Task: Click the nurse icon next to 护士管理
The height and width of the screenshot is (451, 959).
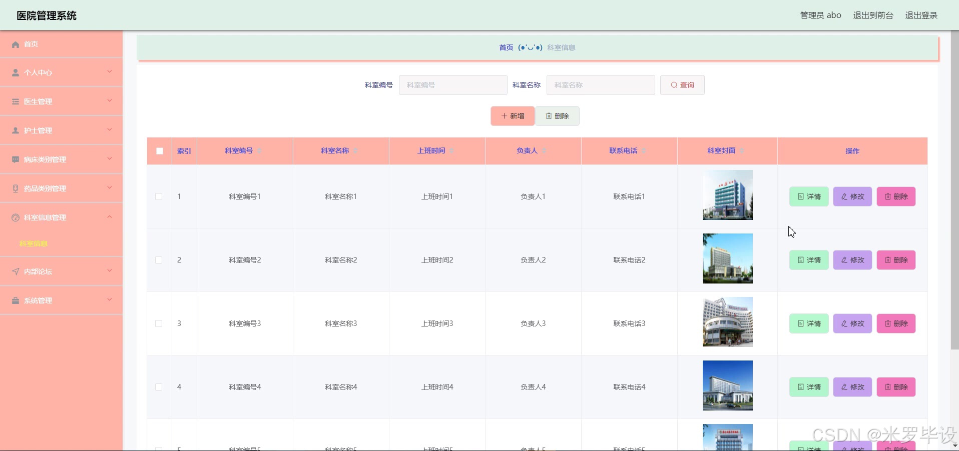Action: coord(16,130)
